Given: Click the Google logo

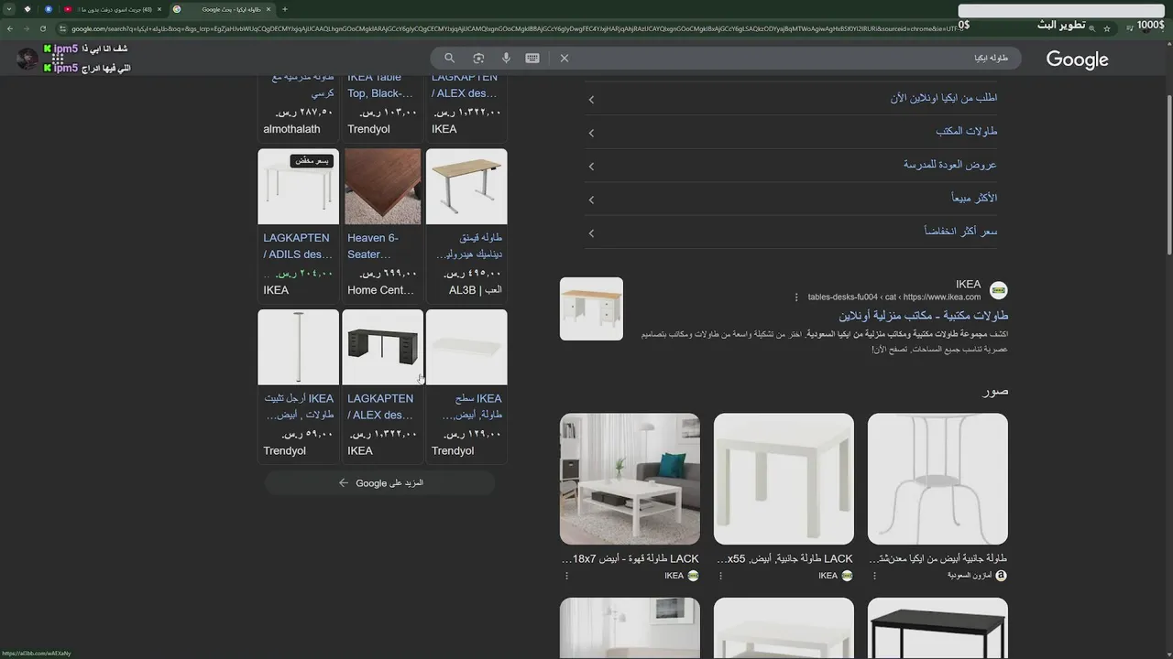Looking at the screenshot, I should coord(1078,59).
